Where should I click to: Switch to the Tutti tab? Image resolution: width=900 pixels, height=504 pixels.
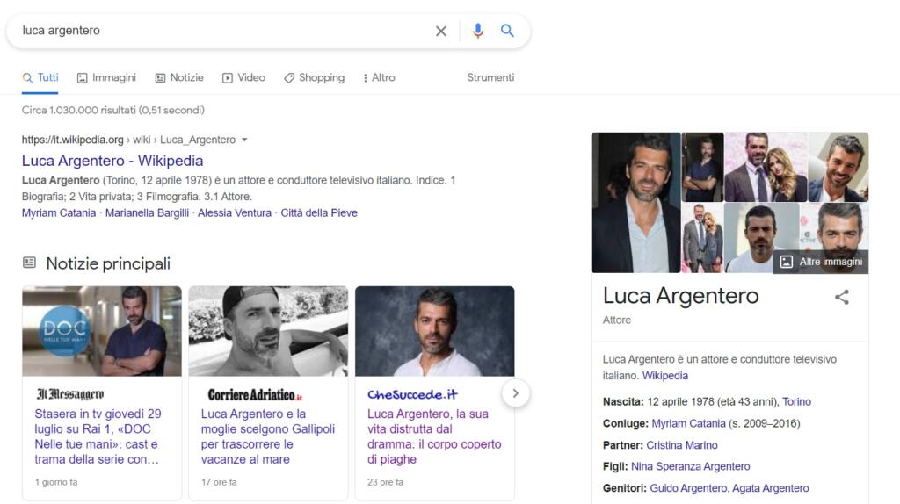point(40,77)
